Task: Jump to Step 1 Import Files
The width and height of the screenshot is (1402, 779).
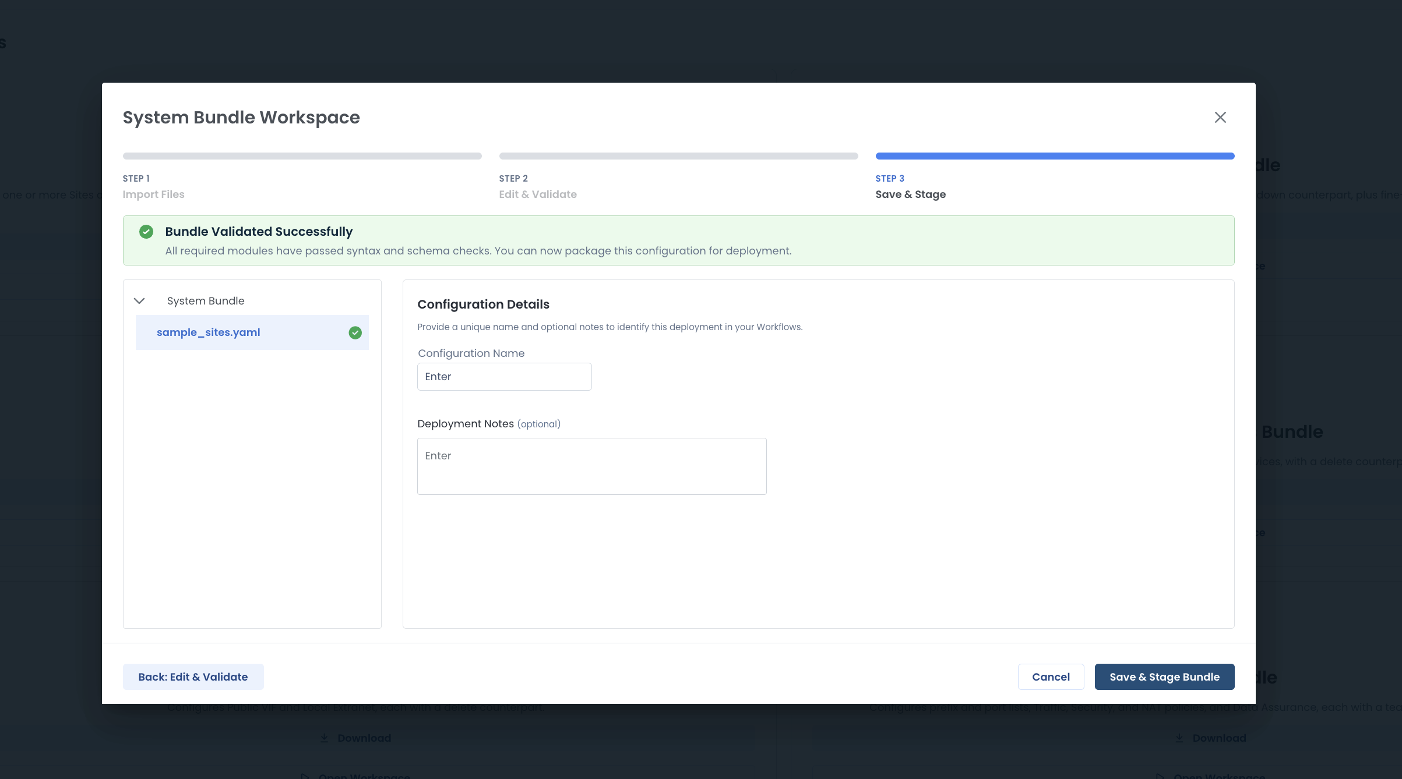Action: (x=153, y=187)
